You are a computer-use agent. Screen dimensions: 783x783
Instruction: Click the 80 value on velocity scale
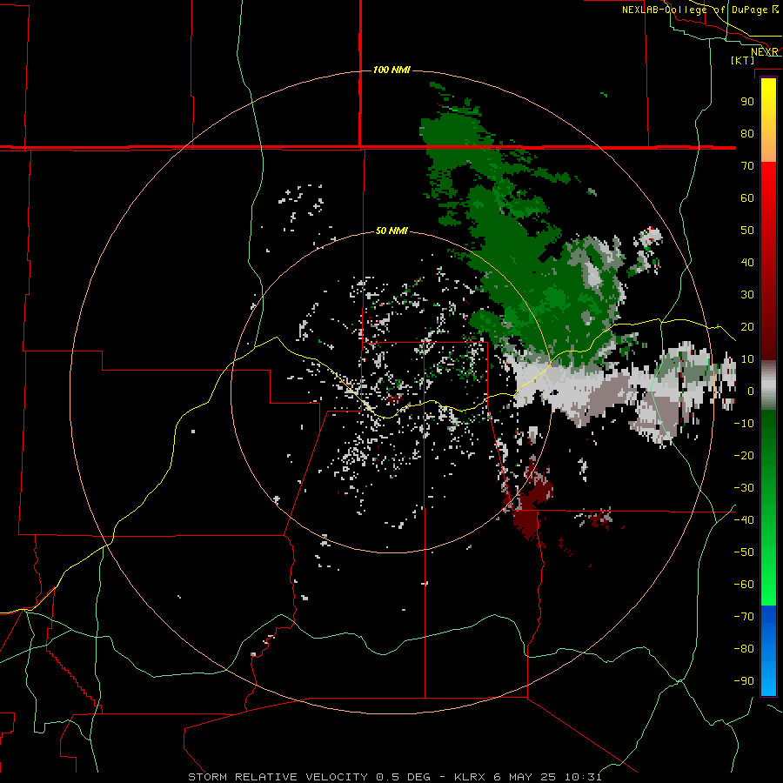click(747, 133)
